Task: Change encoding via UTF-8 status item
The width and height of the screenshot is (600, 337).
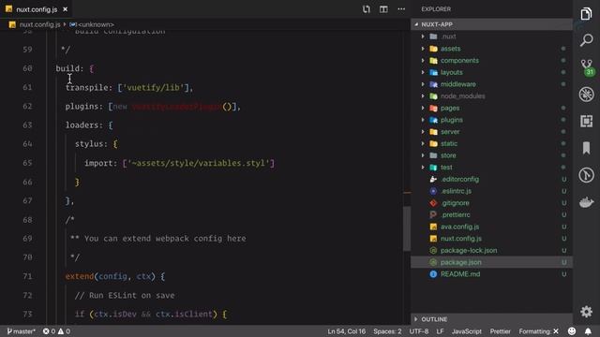Action: (419, 331)
